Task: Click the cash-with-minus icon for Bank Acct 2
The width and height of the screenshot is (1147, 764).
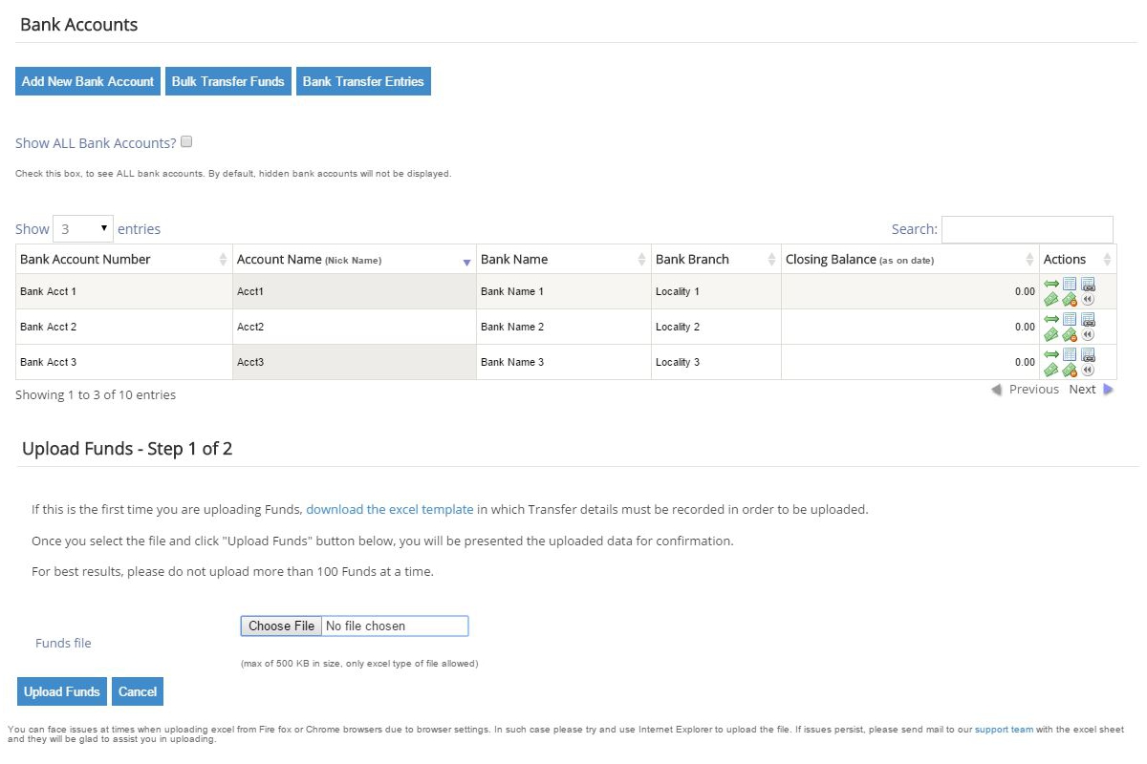Action: 1071,333
